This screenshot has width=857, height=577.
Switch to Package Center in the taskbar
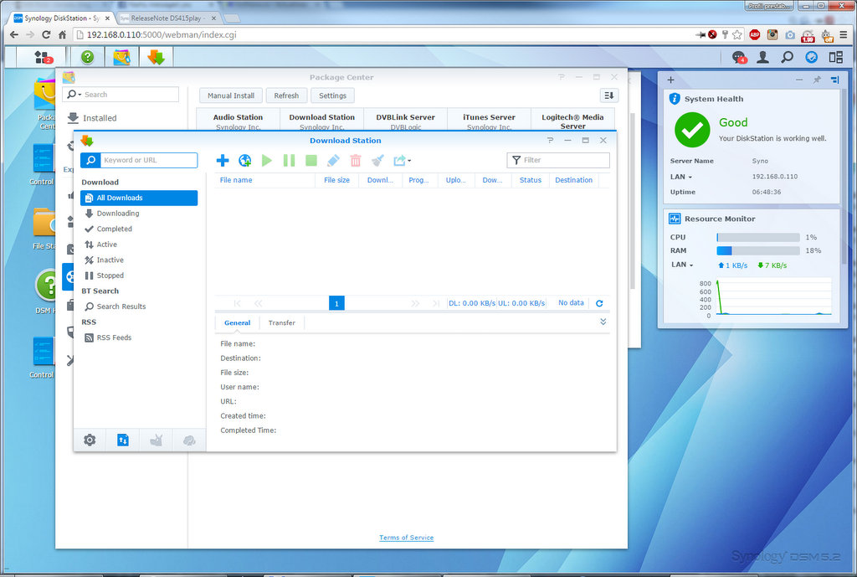point(121,57)
